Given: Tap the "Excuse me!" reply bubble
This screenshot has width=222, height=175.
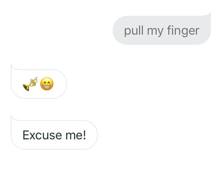Looking at the screenshot, I should click(54, 135).
